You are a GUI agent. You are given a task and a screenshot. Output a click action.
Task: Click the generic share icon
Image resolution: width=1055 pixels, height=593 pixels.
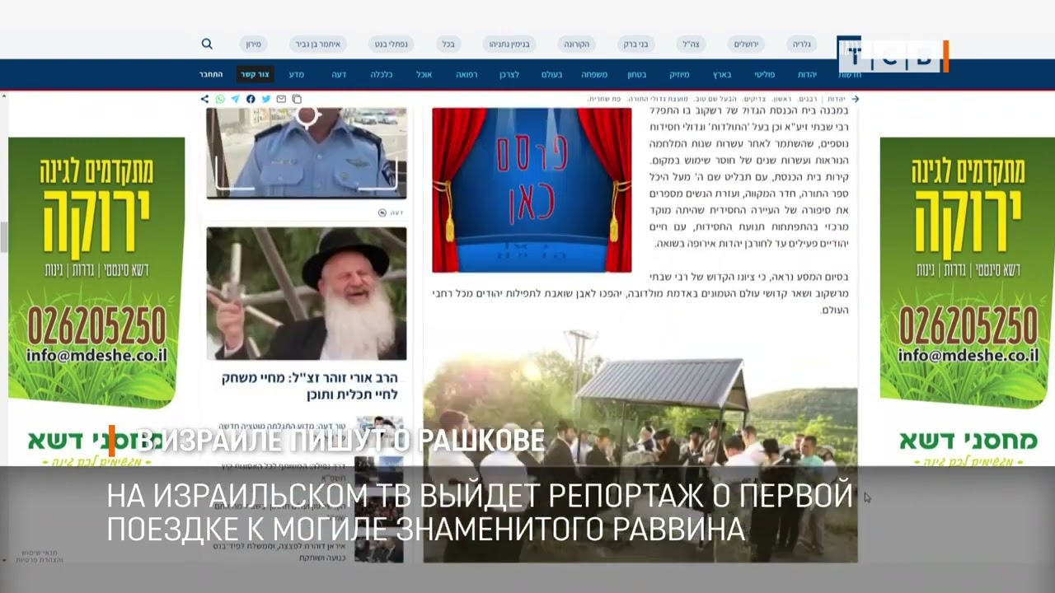(205, 99)
